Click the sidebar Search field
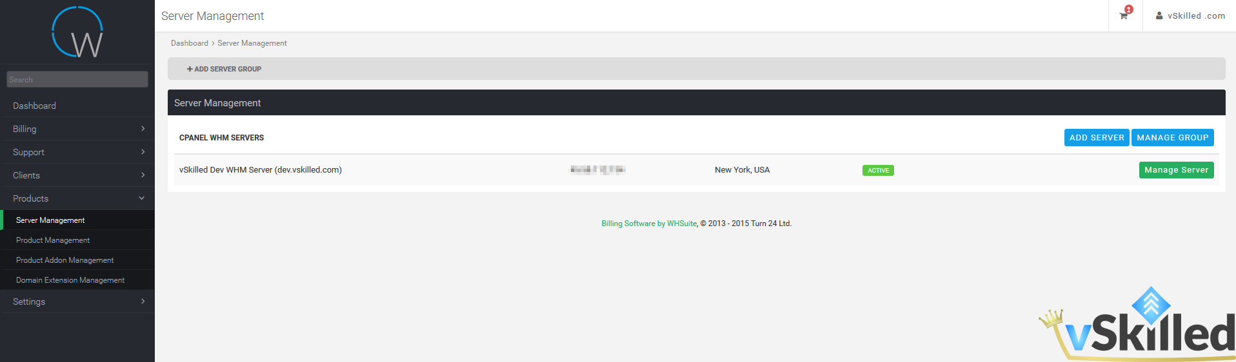This screenshot has height=362, width=1236. coord(77,79)
